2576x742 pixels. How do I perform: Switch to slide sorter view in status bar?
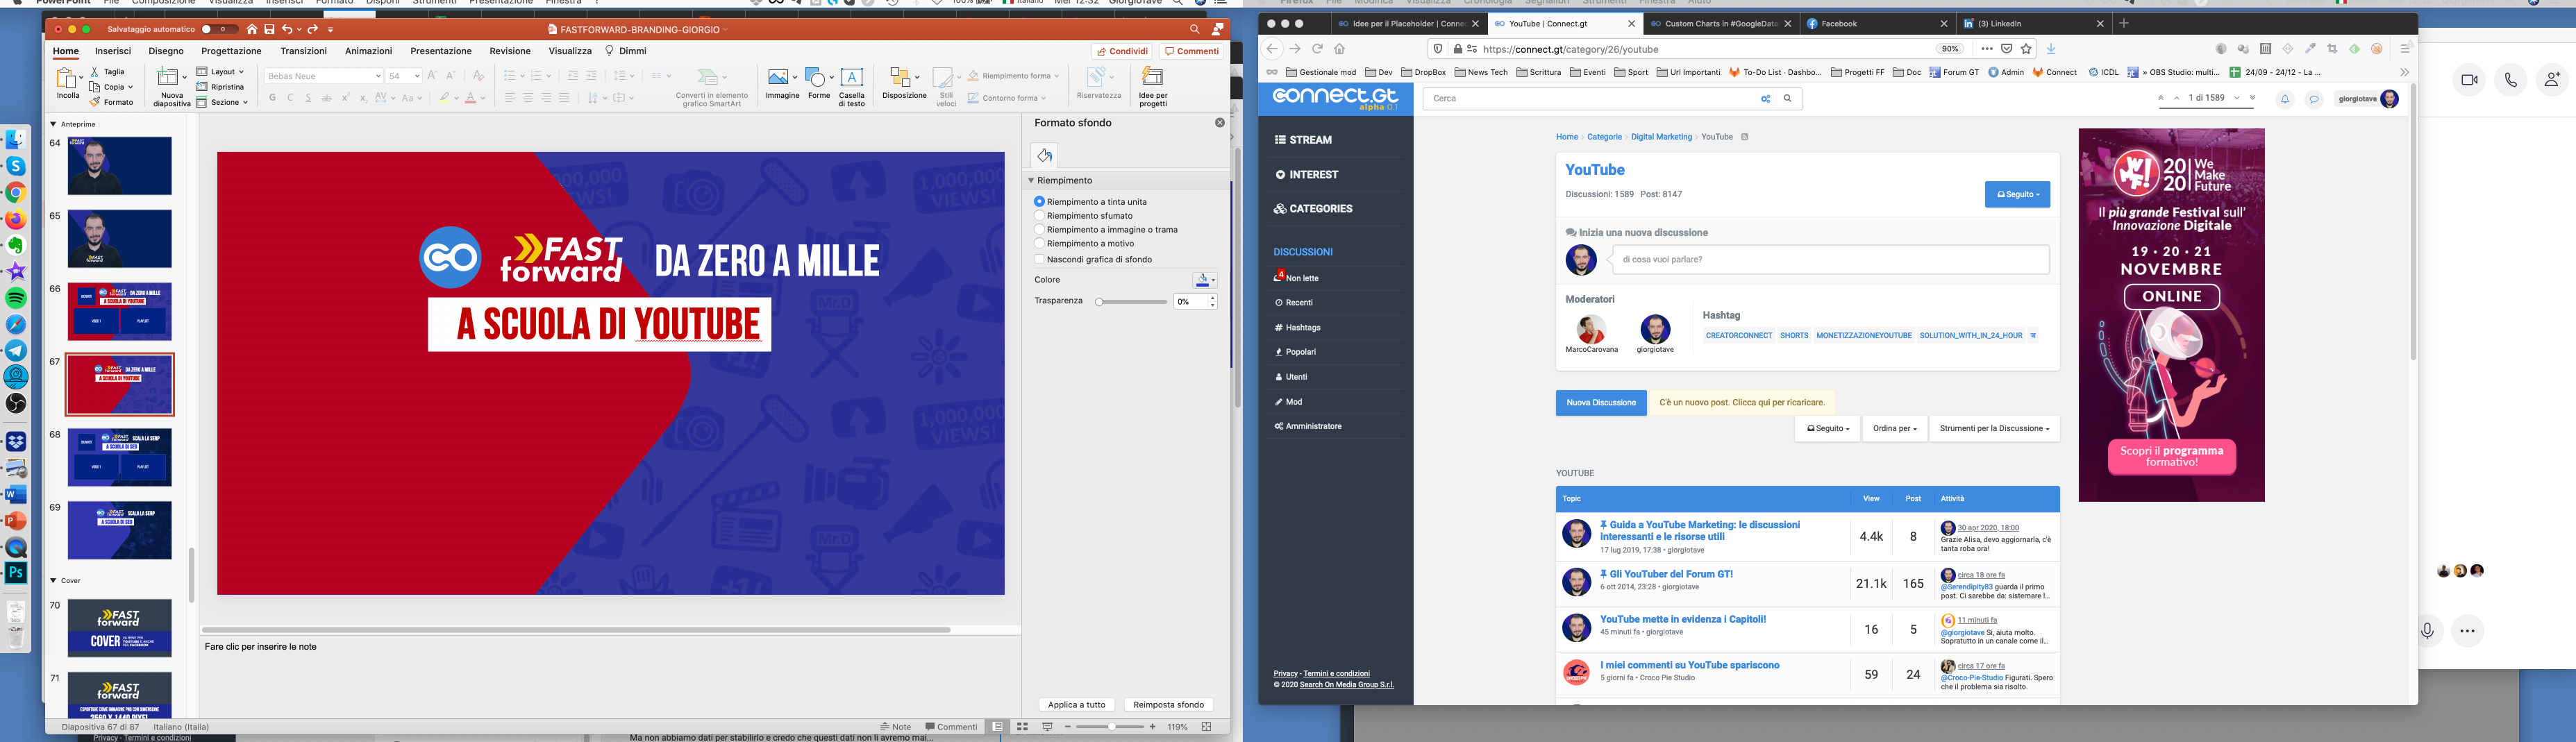click(1022, 727)
